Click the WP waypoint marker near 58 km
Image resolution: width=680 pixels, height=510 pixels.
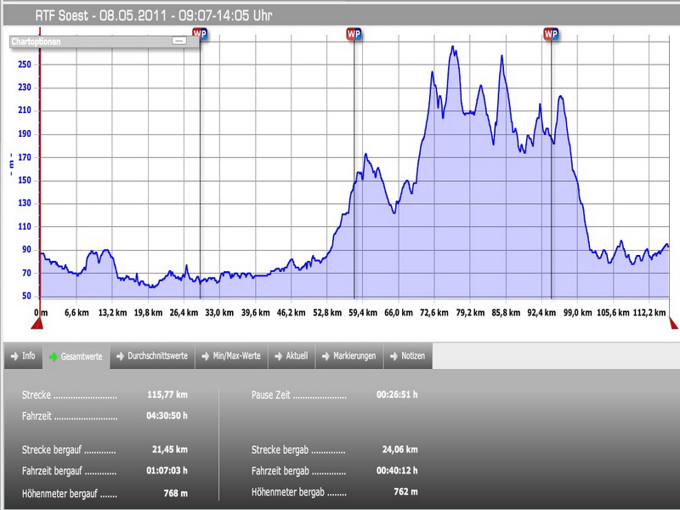pyautogui.click(x=354, y=34)
